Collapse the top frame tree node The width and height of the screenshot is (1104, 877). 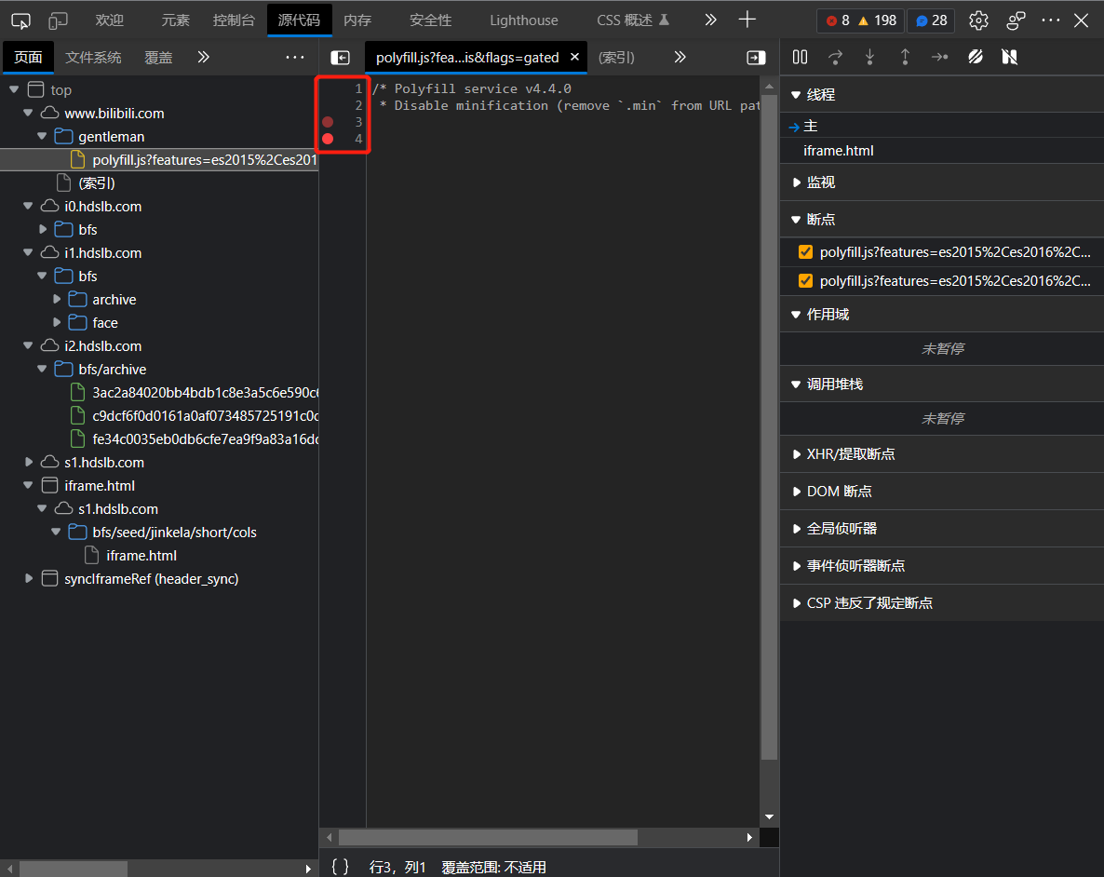(14, 89)
